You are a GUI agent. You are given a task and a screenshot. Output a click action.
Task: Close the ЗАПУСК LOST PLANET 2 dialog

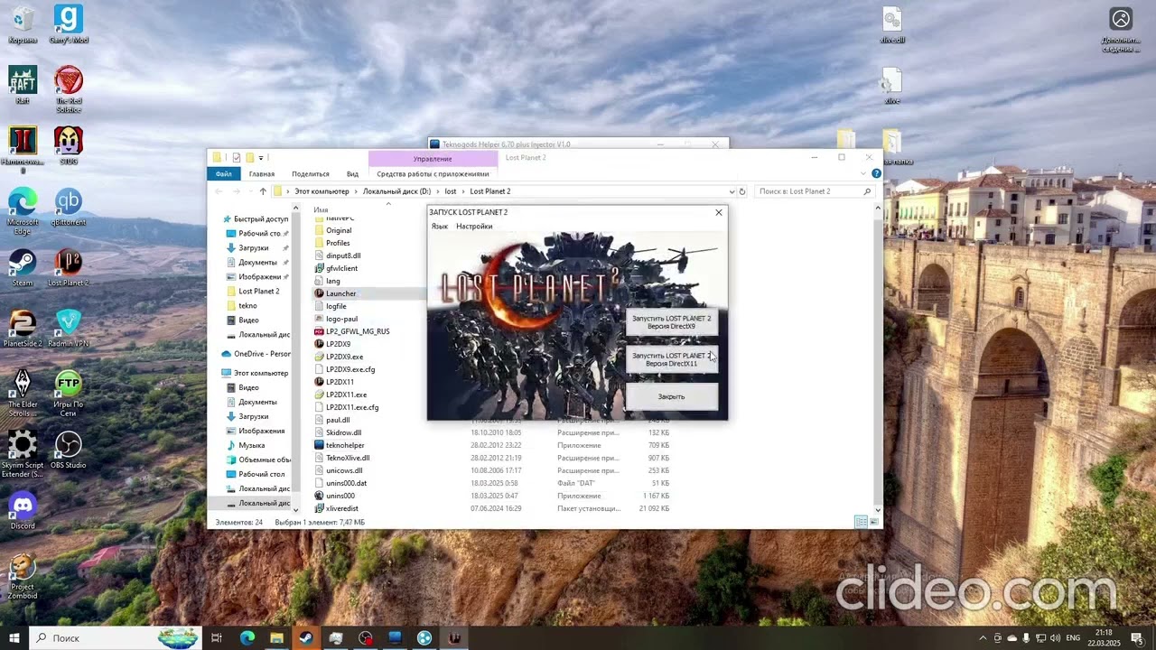719,212
